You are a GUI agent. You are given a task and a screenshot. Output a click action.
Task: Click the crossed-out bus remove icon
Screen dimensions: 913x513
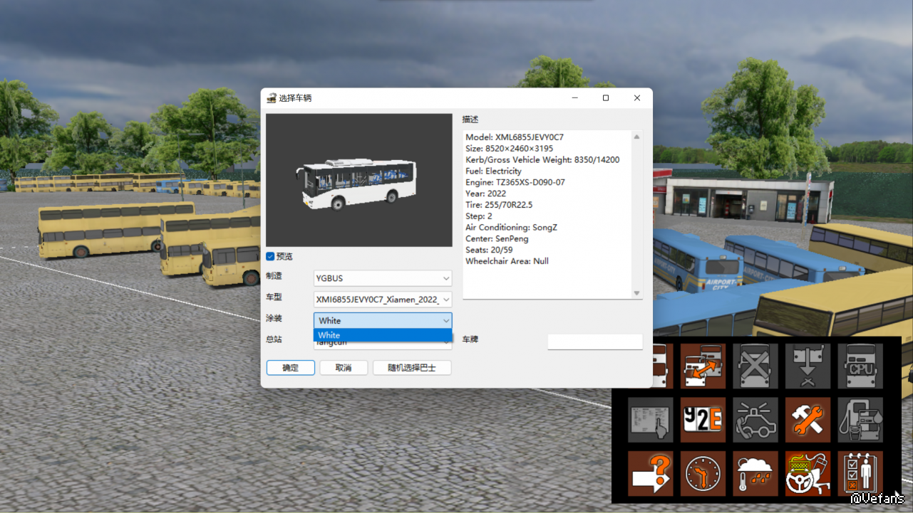coord(755,366)
